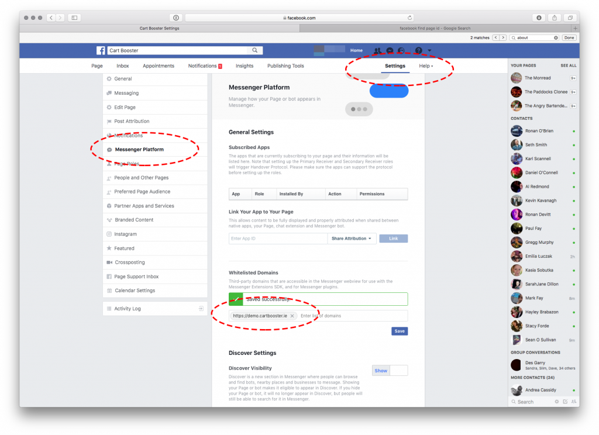Open Page Support Inbox in sidebar

pyautogui.click(x=155, y=277)
